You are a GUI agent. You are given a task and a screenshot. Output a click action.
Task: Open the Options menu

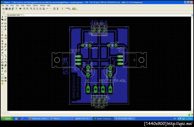point(35,5)
